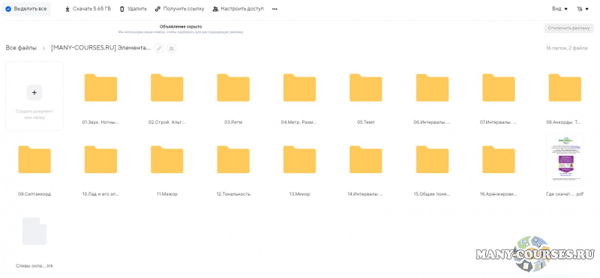Image resolution: width=600 pixels, height=278 pixels.
Task: Click the link icon beside folder title
Action: [x=159, y=48]
